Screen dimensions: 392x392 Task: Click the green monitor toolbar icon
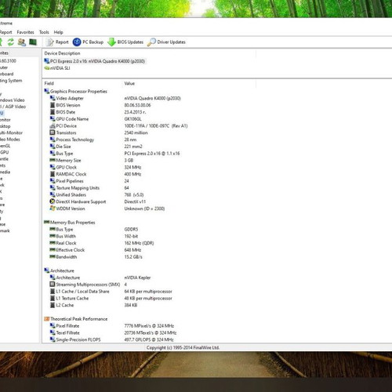tap(33, 42)
